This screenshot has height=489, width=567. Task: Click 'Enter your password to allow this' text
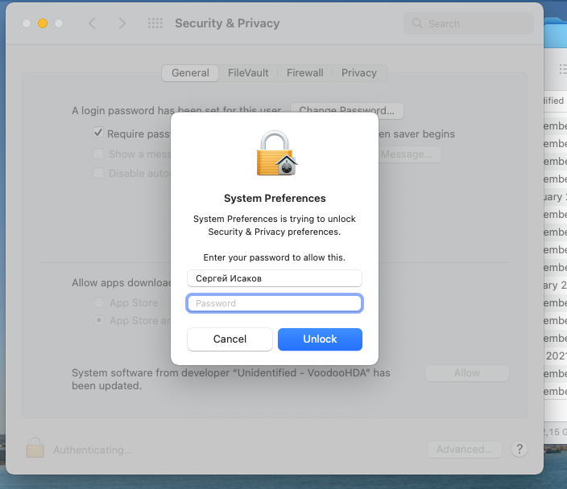coord(274,257)
